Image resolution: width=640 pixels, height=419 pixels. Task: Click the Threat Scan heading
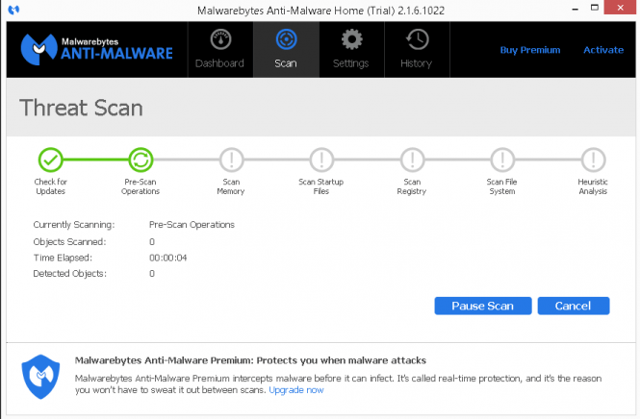click(81, 108)
